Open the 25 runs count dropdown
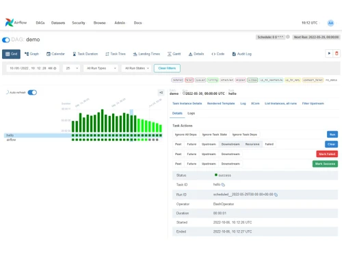The height and width of the screenshot is (256, 342). [x=72, y=68]
